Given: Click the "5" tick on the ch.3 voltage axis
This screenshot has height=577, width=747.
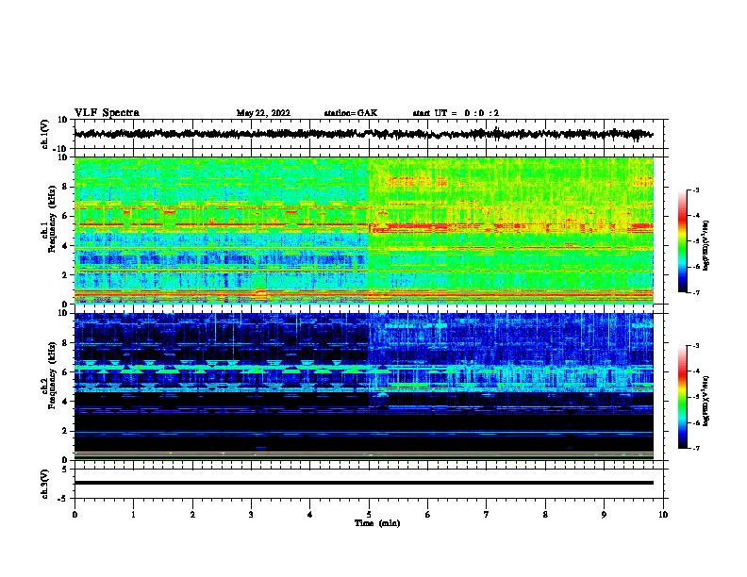Looking at the screenshot, I should [65, 470].
